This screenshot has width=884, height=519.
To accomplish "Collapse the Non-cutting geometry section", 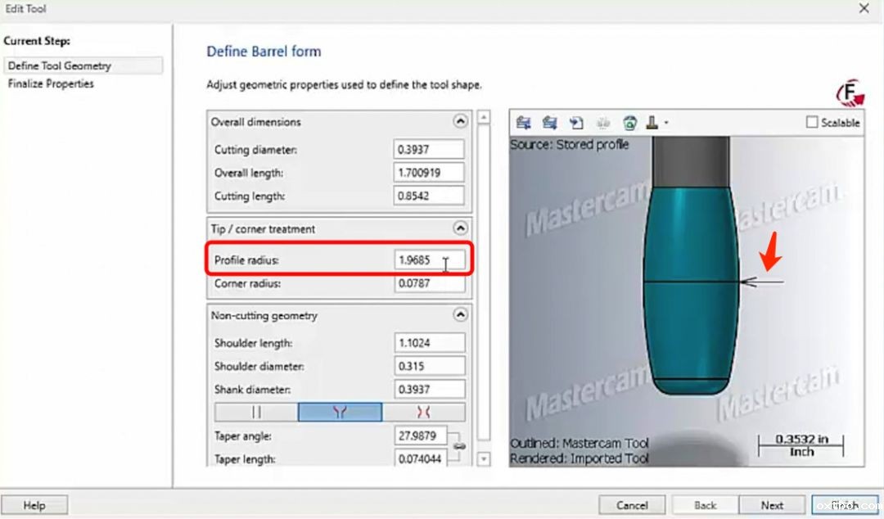I will [460, 315].
